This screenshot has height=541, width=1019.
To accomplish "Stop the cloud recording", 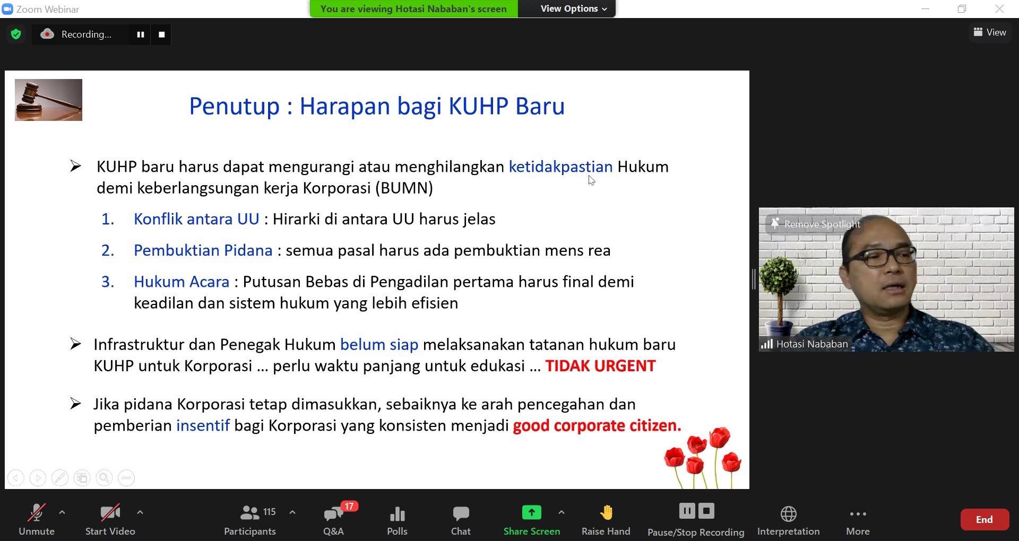I will pos(161,34).
